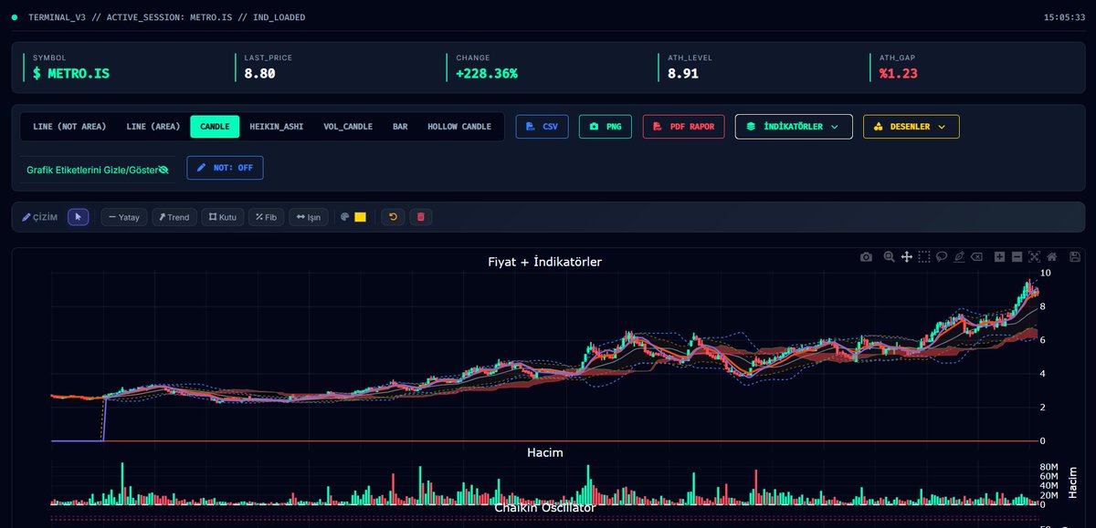The height and width of the screenshot is (528, 1096).
Task: Reset axes with the home icon
Action: coord(1052,257)
